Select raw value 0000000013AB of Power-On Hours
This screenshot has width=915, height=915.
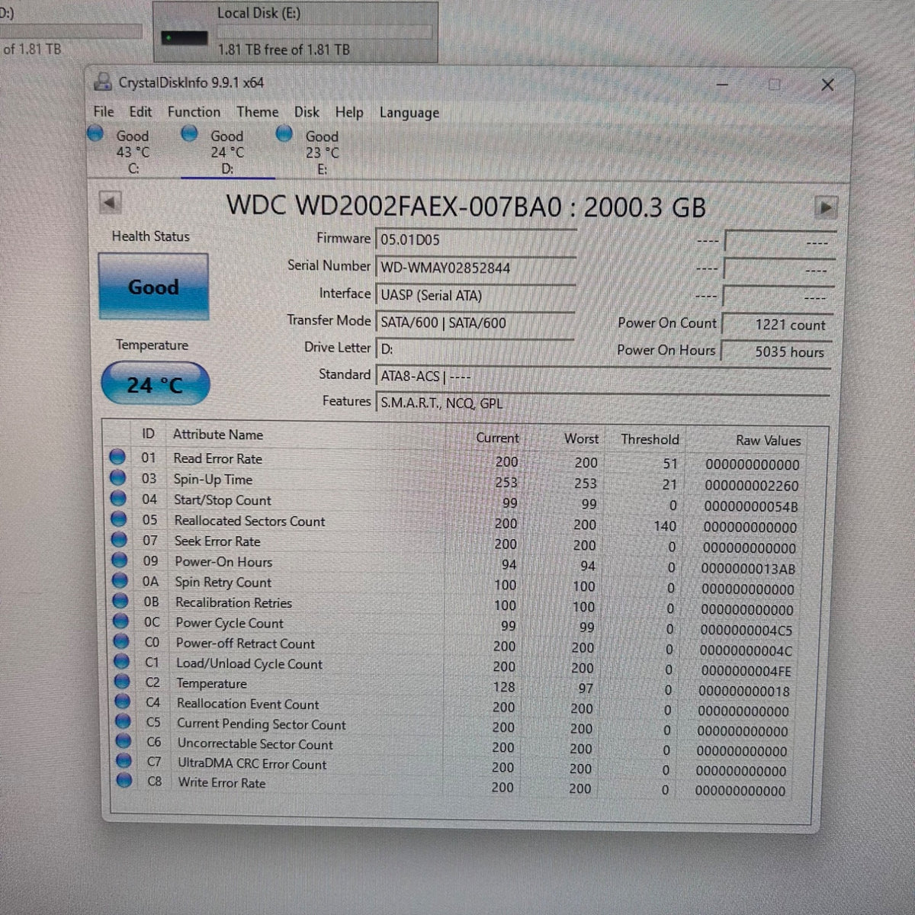pos(748,569)
